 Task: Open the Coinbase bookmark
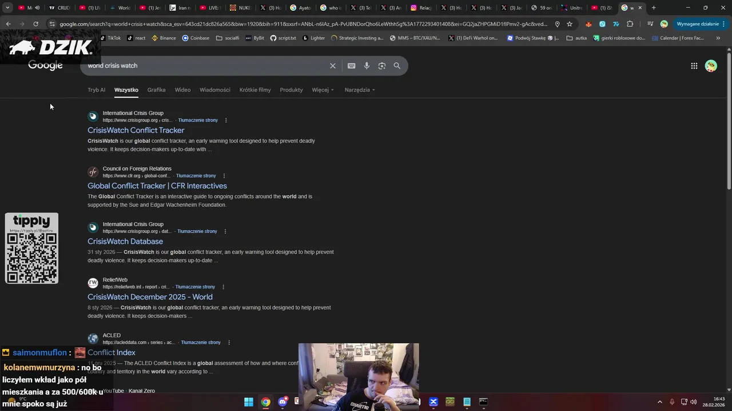tap(196, 38)
